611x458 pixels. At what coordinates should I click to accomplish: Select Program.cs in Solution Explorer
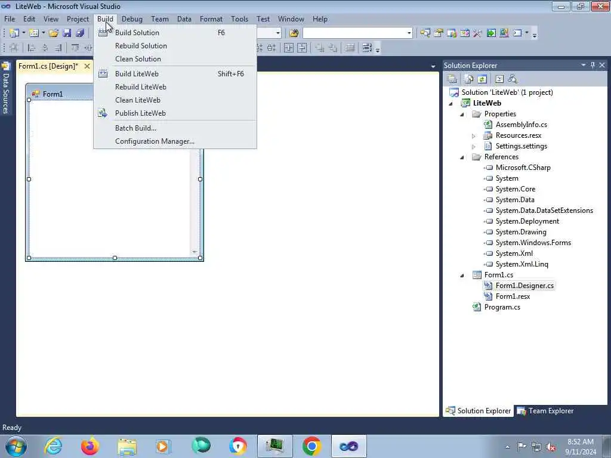pyautogui.click(x=502, y=307)
